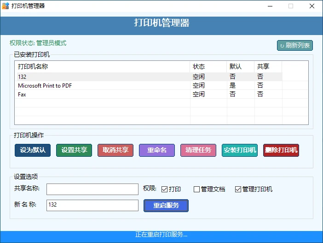The image size is (323, 243).
Task: Open 安装打印机 install dialog
Action: click(240, 150)
